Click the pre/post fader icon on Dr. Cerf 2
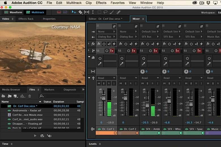 [x=131, y=44]
